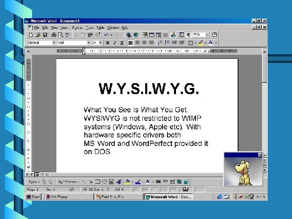Image resolution: width=292 pixels, height=219 pixels.
Task: Open the File menu
Action: click(x=36, y=28)
